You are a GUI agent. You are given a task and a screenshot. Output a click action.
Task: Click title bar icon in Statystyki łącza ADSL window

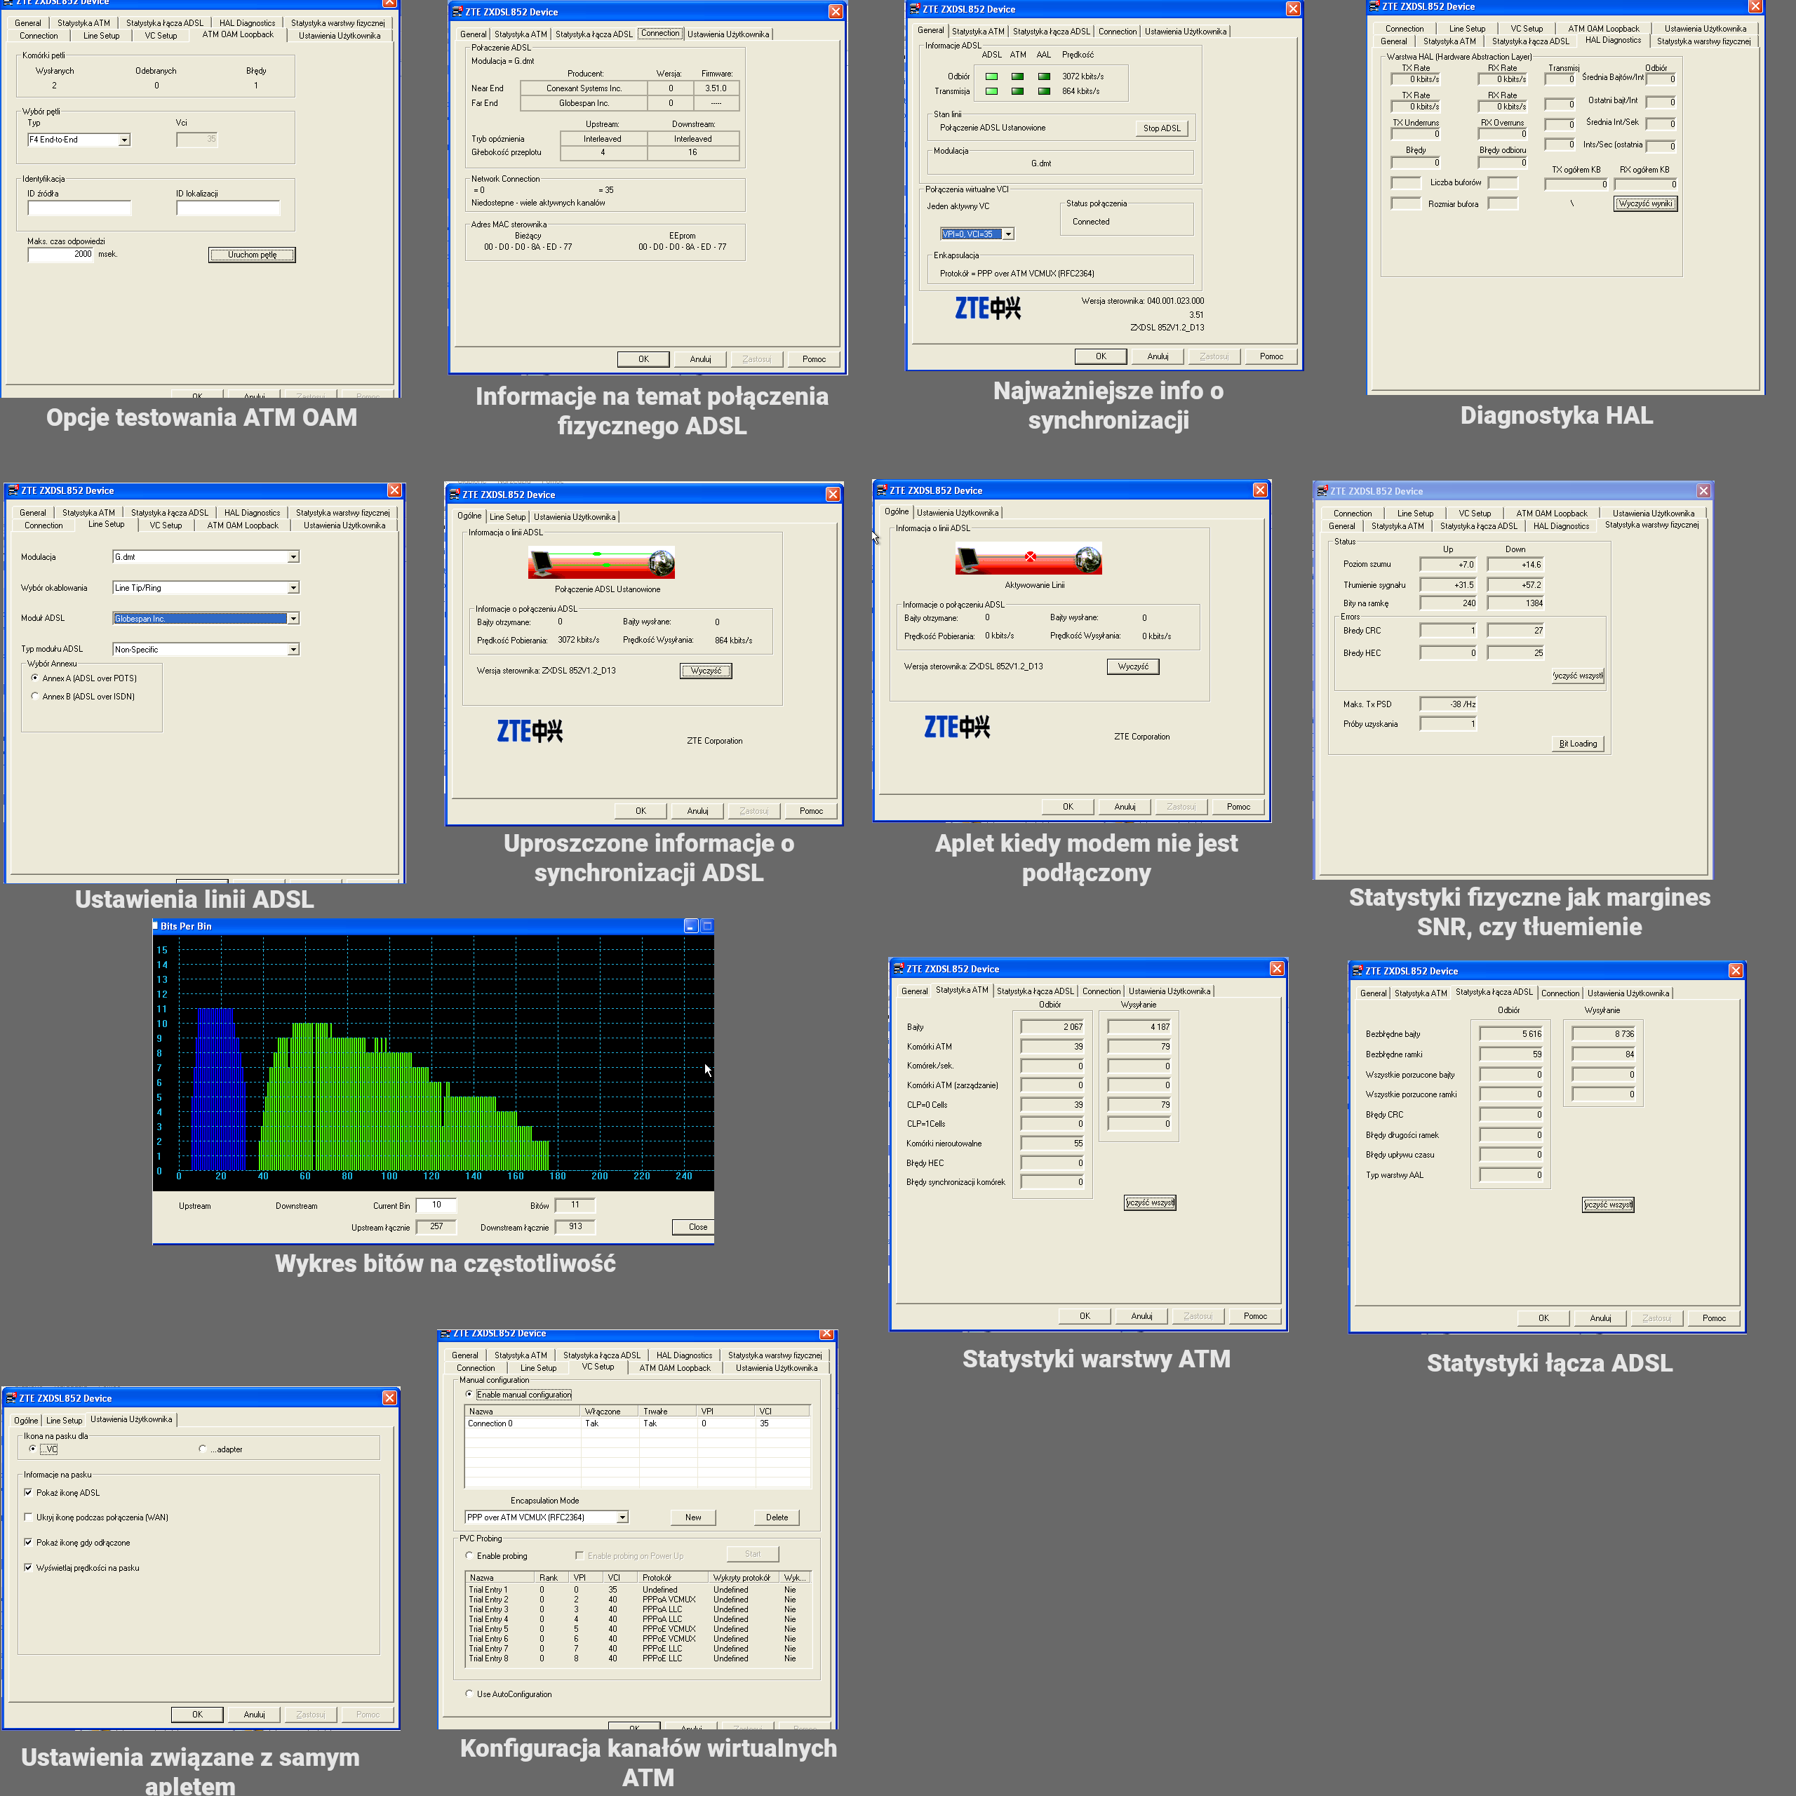coord(1358,970)
